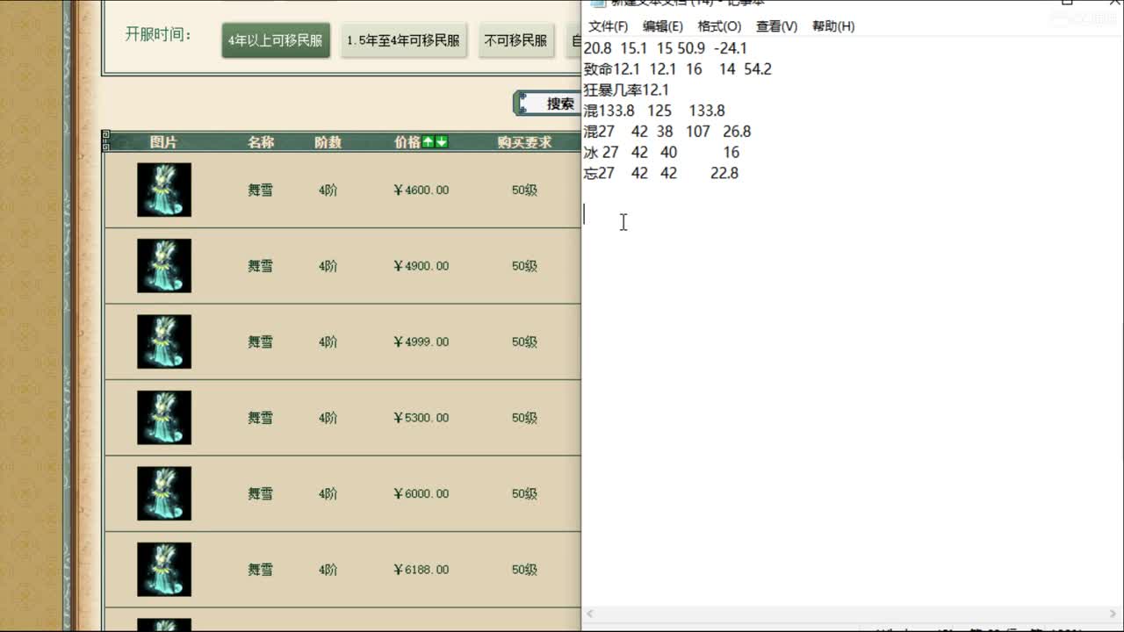Select the 1.5年至4年可移民服 filter button

pos(403,40)
